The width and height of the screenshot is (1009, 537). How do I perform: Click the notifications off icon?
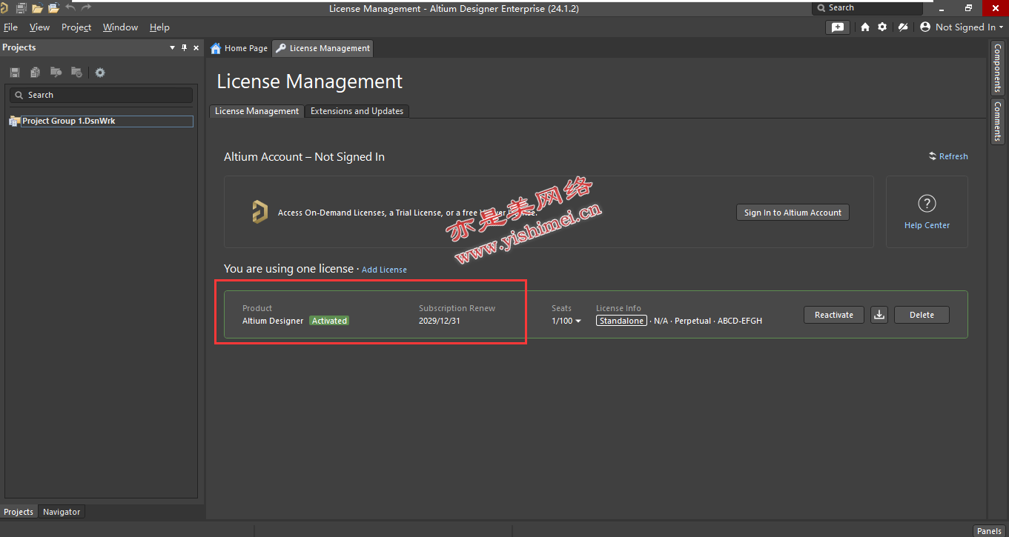coord(902,27)
